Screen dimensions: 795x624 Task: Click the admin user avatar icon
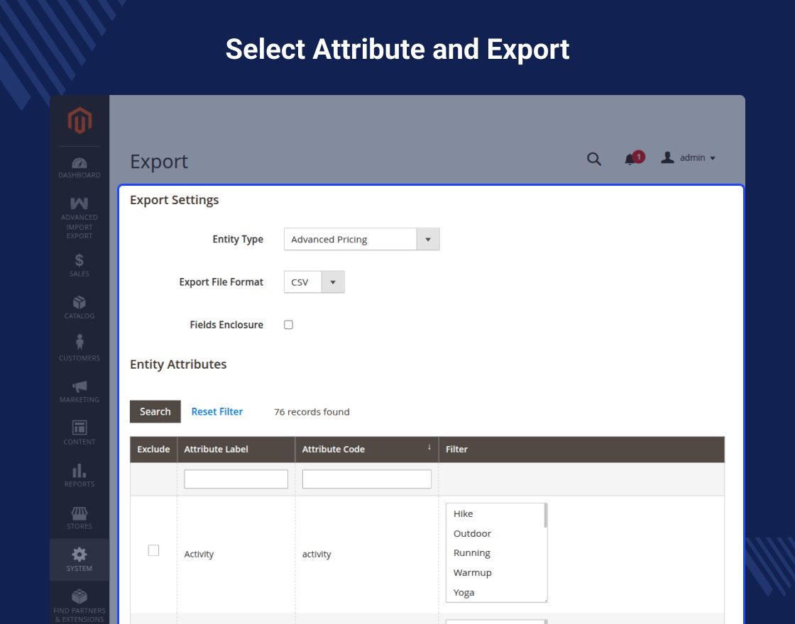point(667,157)
